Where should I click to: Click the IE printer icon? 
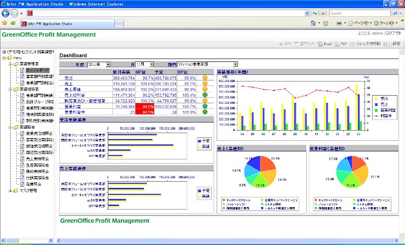[x=339, y=23]
